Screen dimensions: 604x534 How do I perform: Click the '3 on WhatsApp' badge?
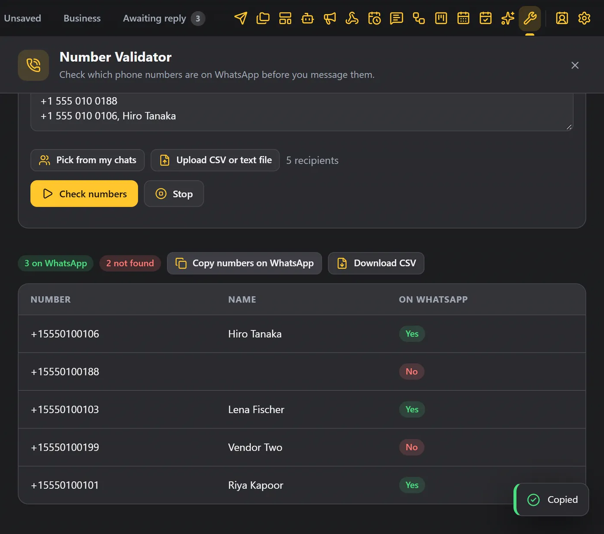pyautogui.click(x=56, y=263)
